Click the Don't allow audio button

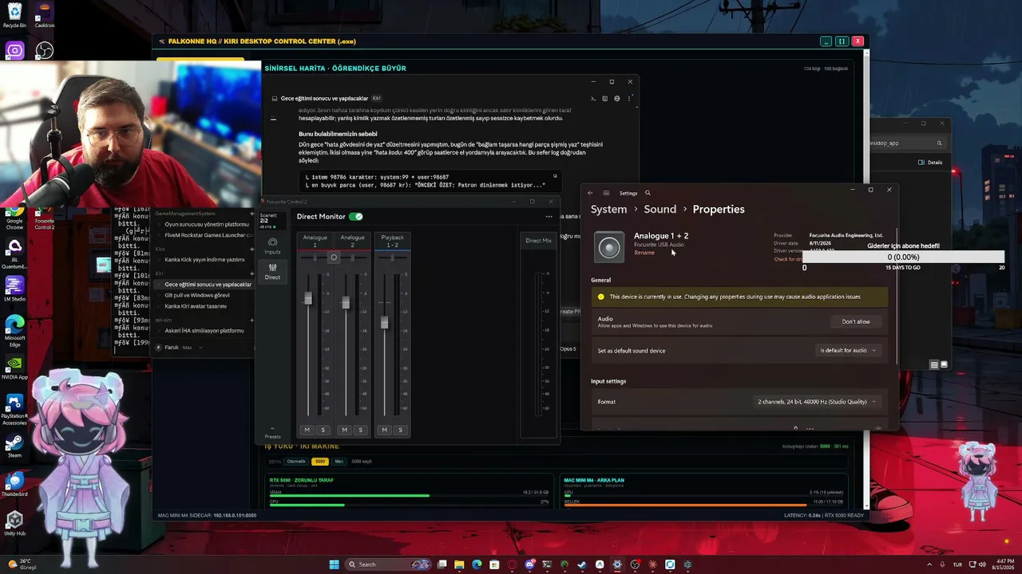tap(856, 321)
